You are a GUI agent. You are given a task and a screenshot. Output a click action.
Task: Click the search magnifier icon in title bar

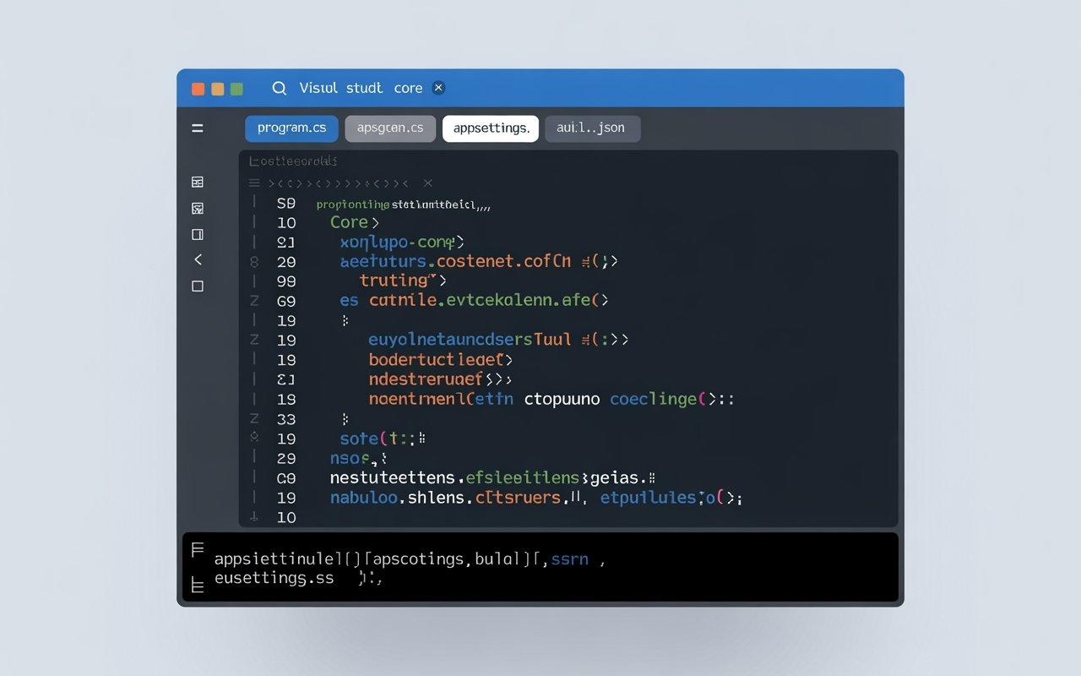[x=280, y=88]
